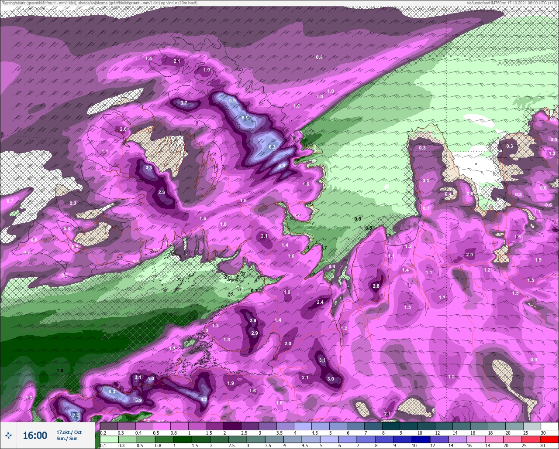Click the 3.7 precipitation value on map
Image resolution: width=559 pixels, height=449 pixels.
tap(184, 103)
